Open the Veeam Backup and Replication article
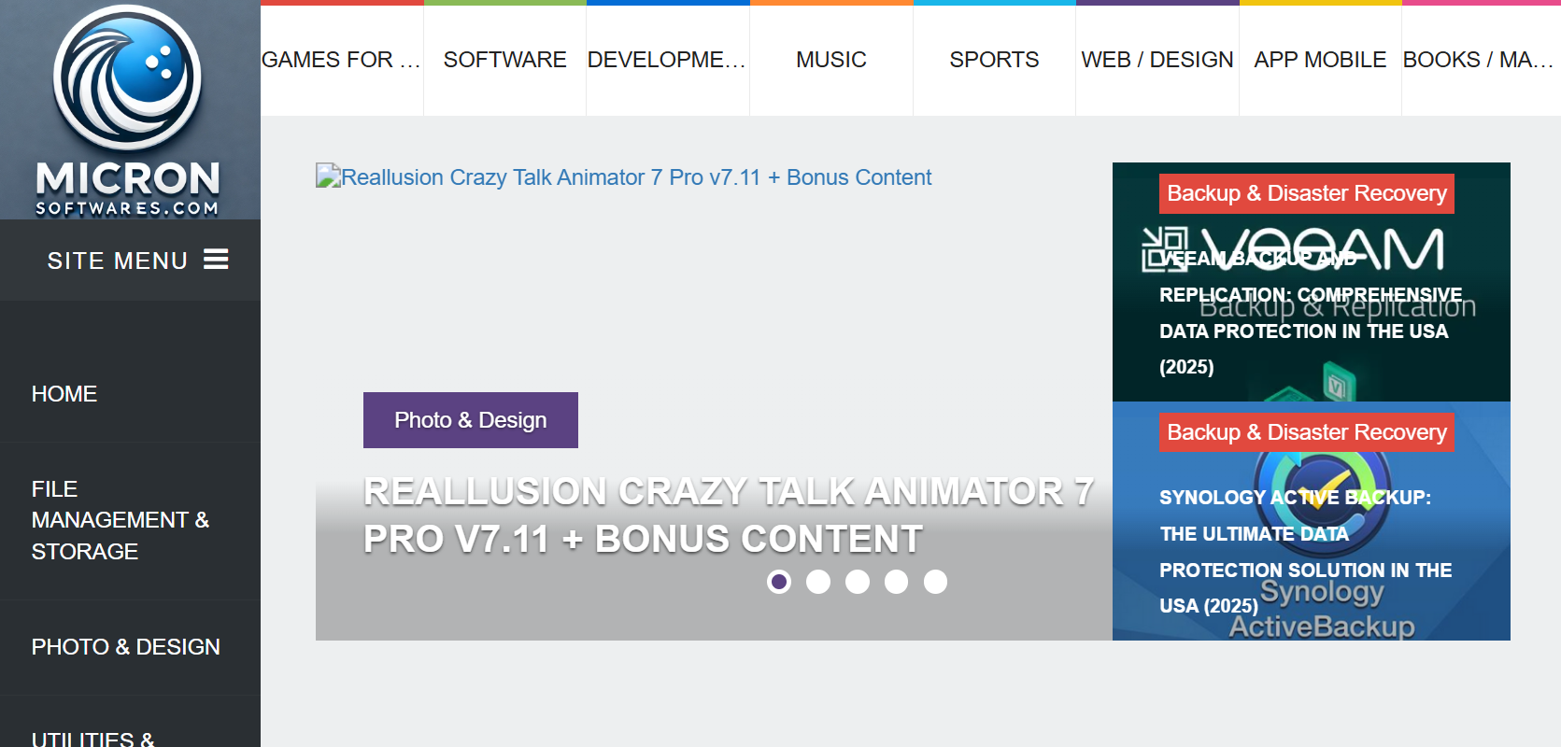Image resolution: width=1561 pixels, height=747 pixels. (1311, 313)
